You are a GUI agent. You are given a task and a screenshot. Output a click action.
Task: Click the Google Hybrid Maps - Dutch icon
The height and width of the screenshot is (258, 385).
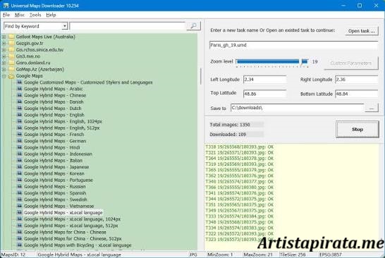click(20, 109)
